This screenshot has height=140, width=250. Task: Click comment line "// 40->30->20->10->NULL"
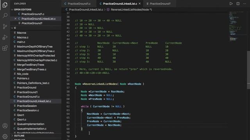[x=92, y=73]
